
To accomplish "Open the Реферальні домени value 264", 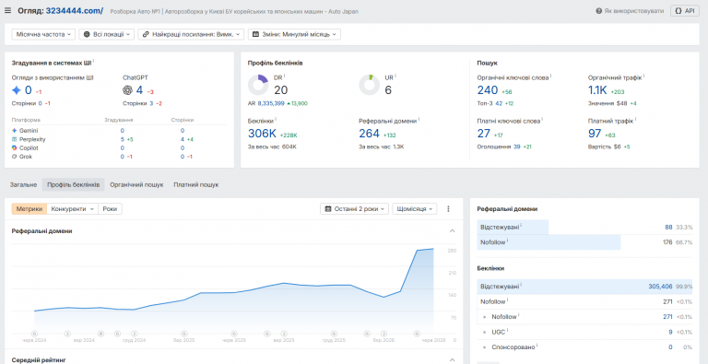I will point(369,134).
